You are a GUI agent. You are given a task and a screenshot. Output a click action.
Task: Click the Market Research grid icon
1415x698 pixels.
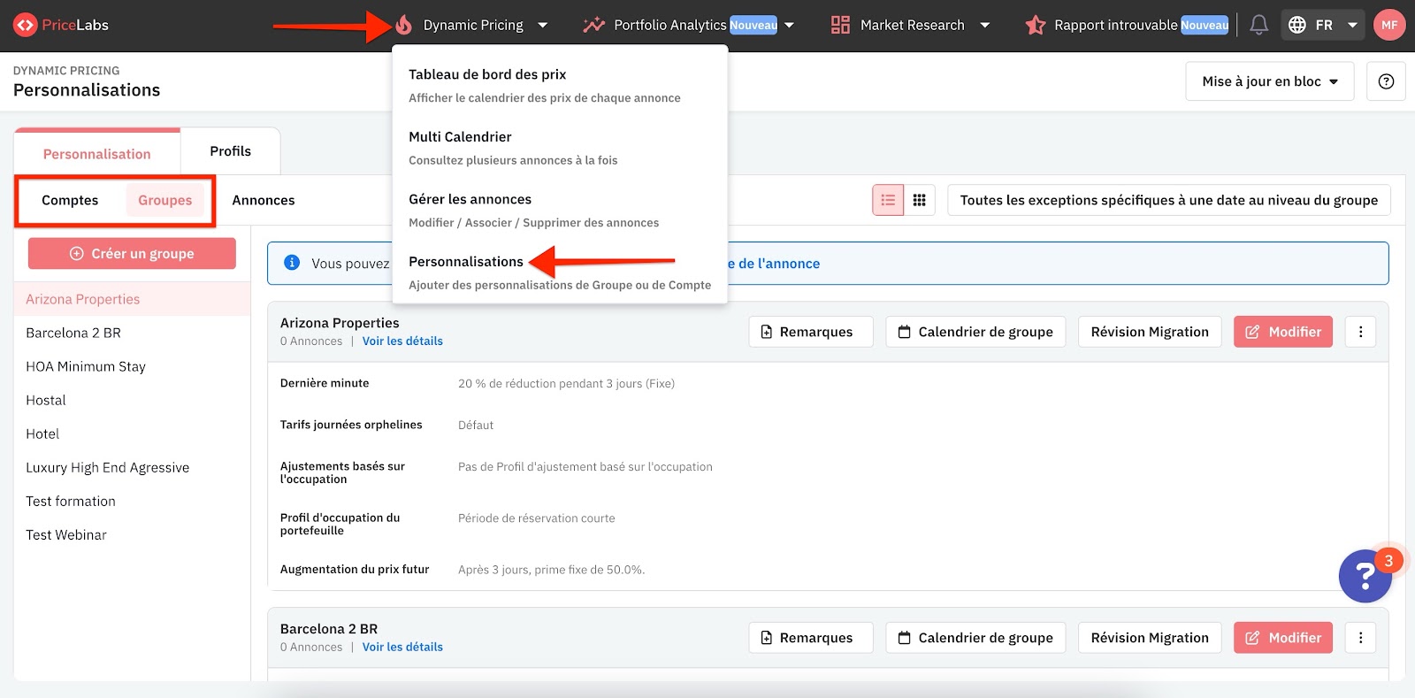point(840,25)
